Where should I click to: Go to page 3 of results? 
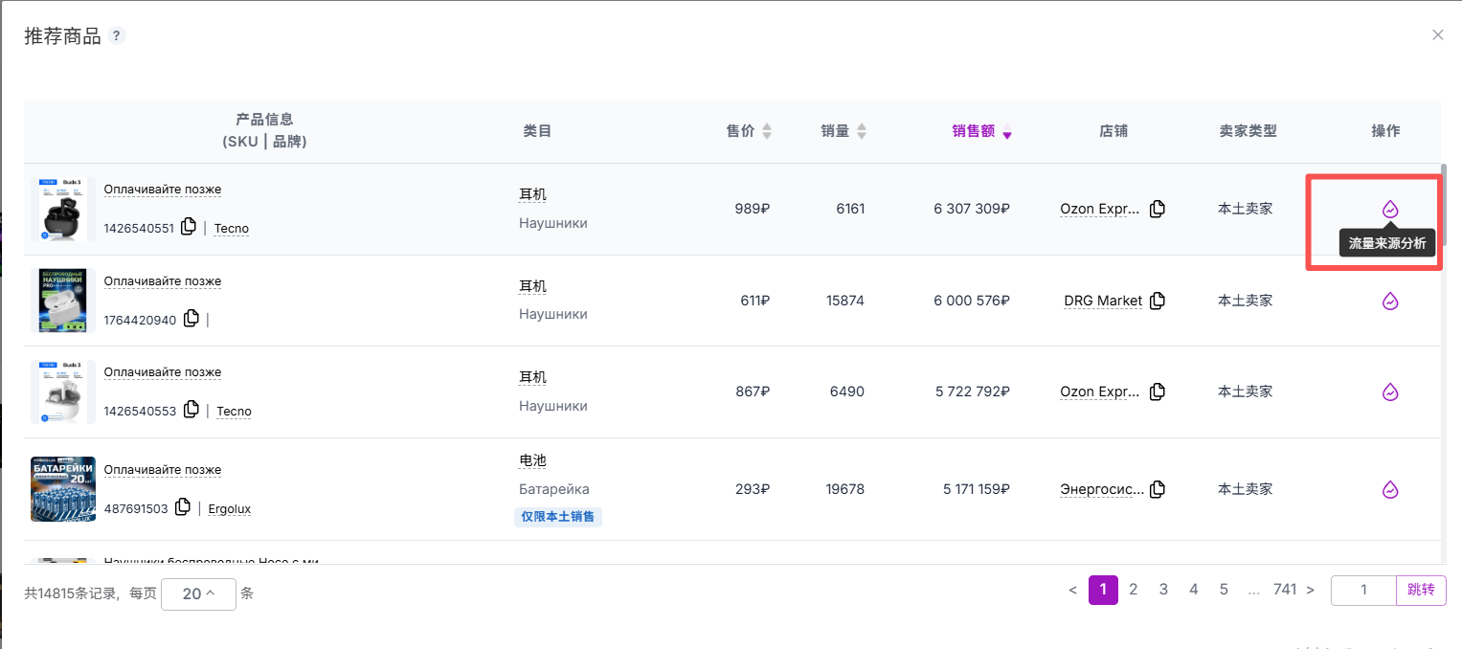click(1163, 590)
